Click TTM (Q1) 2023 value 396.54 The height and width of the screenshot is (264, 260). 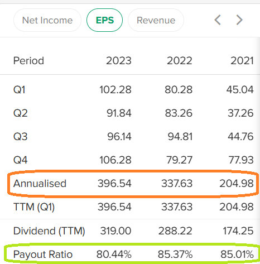point(114,207)
